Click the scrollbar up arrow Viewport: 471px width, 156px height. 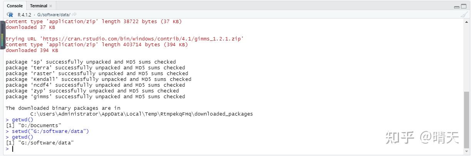pyautogui.click(x=466, y=21)
